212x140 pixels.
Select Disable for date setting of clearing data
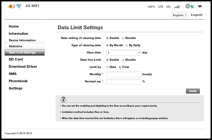pos(123,38)
